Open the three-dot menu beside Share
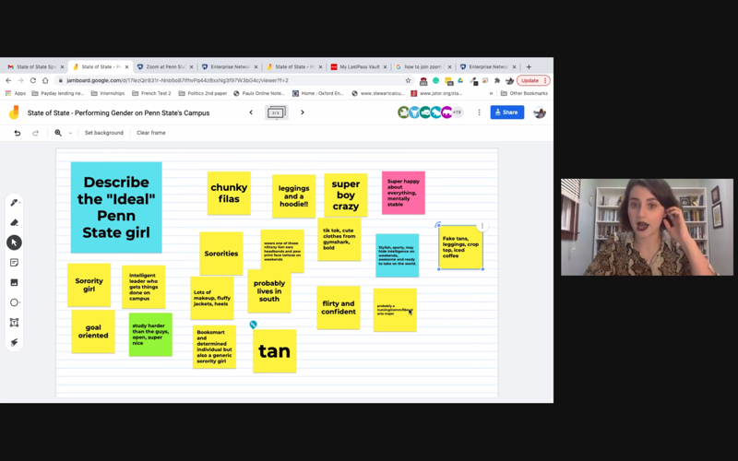 (479, 112)
